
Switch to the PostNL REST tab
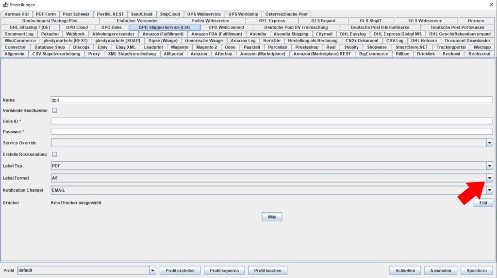110,14
